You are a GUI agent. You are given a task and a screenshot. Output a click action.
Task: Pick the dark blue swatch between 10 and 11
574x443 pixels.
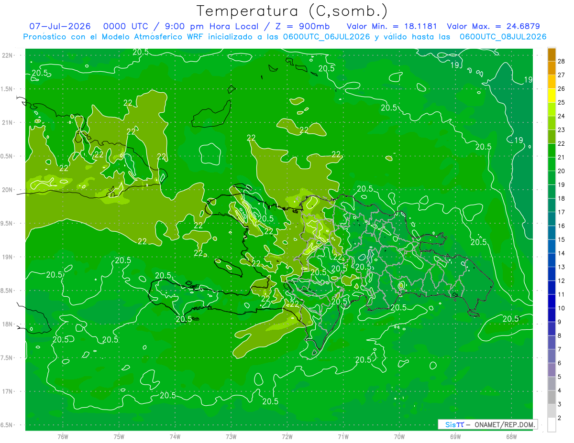coord(552,302)
